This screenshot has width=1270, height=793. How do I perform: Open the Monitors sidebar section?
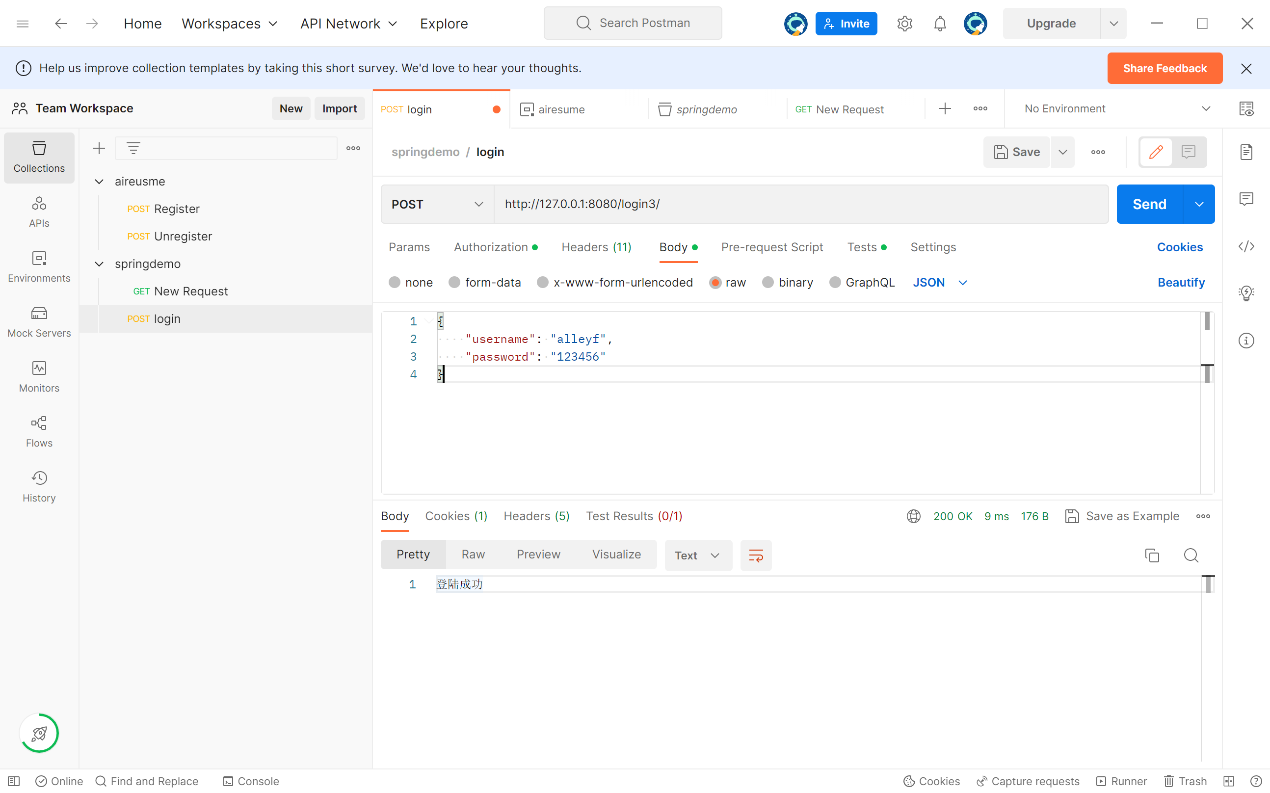(39, 376)
